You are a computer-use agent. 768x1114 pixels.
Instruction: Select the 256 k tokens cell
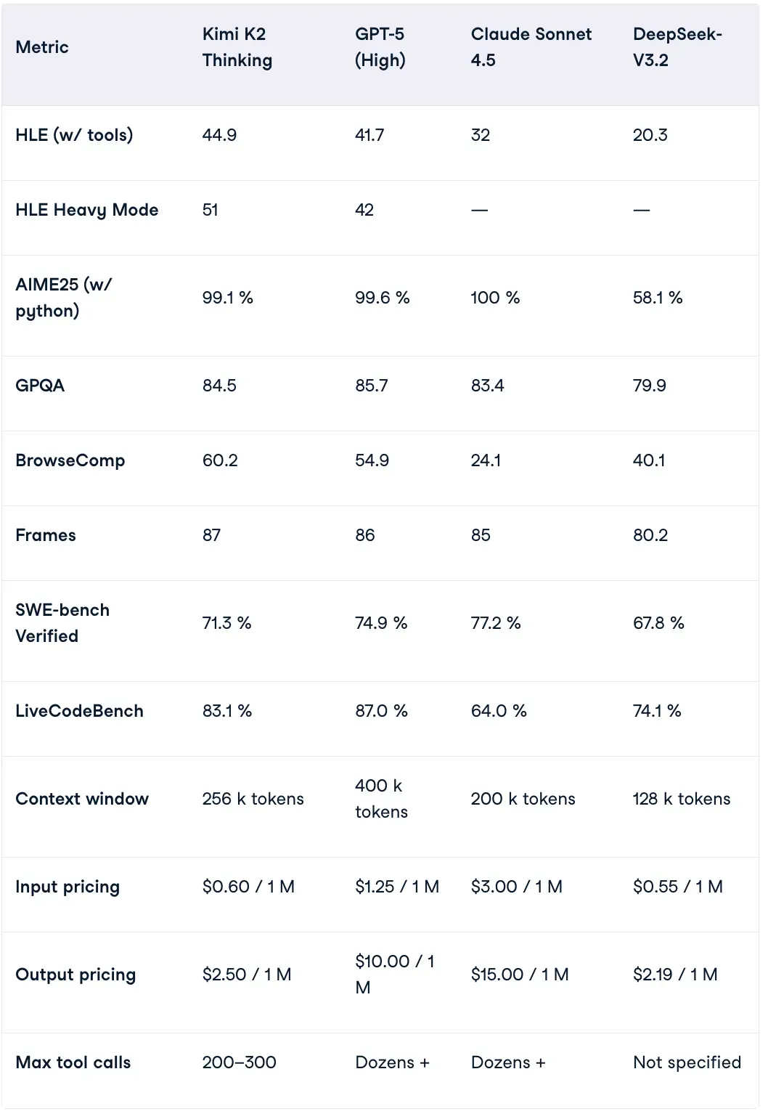pos(253,799)
